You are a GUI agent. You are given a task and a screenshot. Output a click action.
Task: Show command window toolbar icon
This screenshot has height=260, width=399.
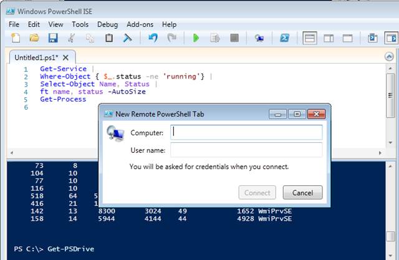coord(373,38)
